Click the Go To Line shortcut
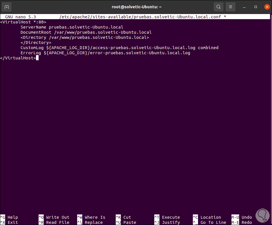272x225 pixels. point(209,222)
